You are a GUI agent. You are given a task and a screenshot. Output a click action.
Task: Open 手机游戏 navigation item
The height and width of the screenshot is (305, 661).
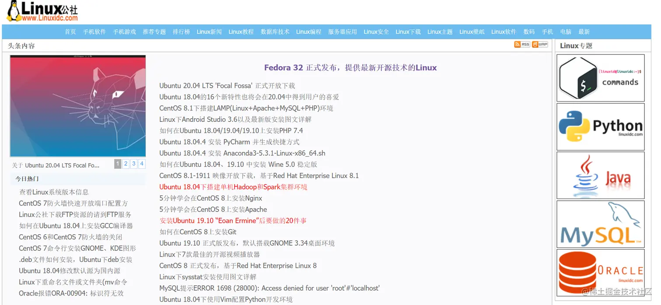coord(125,32)
